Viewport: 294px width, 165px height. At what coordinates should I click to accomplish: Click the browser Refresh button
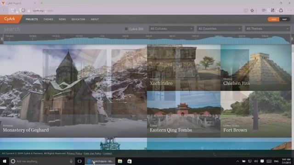pos(23,11)
